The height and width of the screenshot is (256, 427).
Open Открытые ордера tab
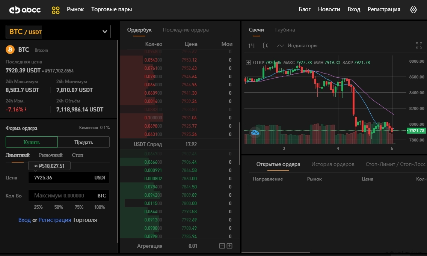tap(278, 164)
